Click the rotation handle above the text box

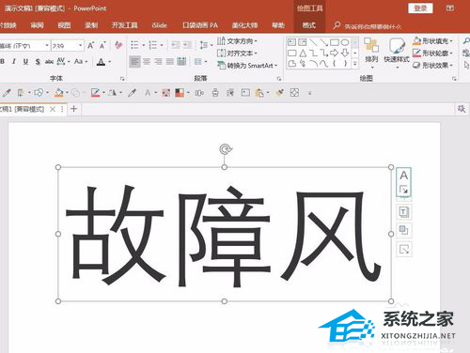tap(225, 149)
